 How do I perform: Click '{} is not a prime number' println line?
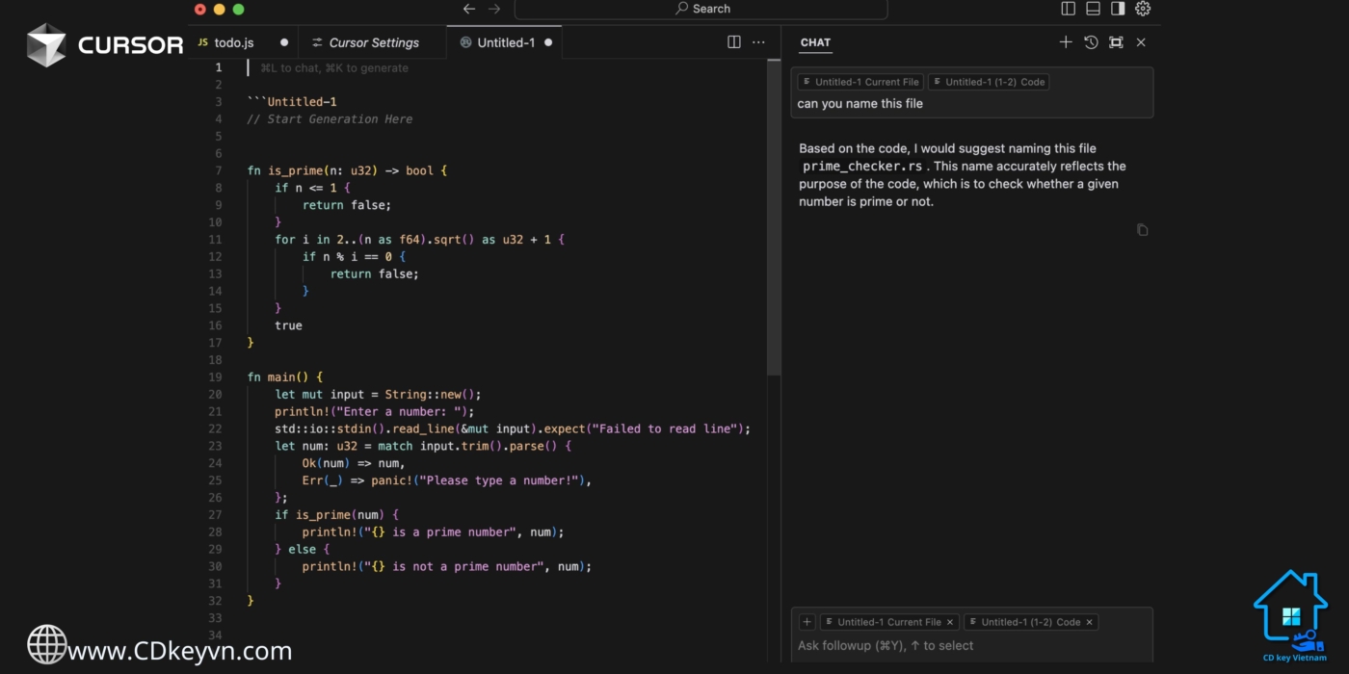(x=446, y=567)
